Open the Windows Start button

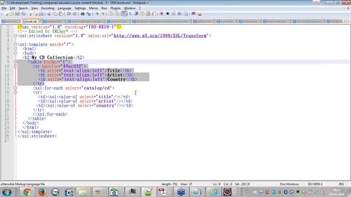point(7,192)
